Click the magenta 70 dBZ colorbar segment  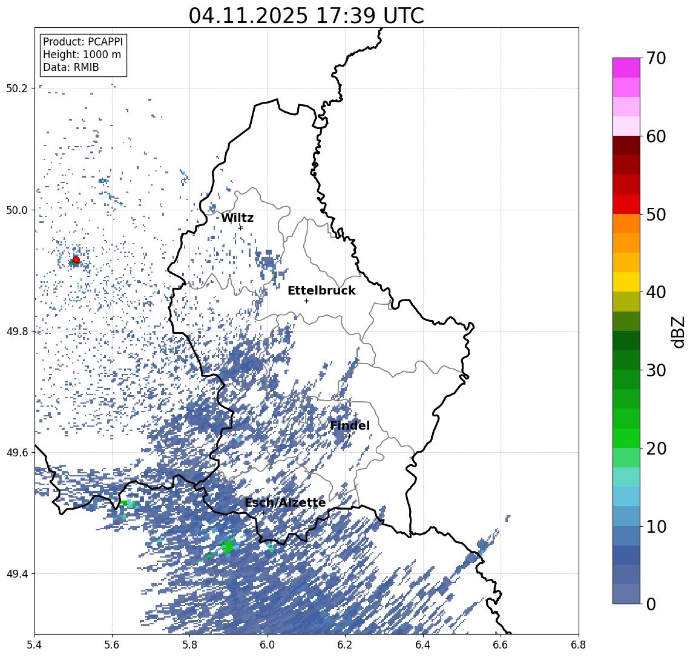(626, 68)
